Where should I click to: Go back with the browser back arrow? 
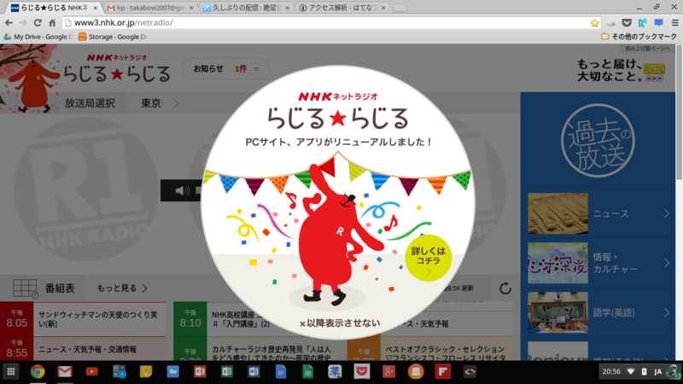click(9, 23)
